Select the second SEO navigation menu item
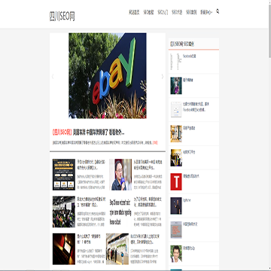Screen dimensions: 271x271 coord(163,12)
